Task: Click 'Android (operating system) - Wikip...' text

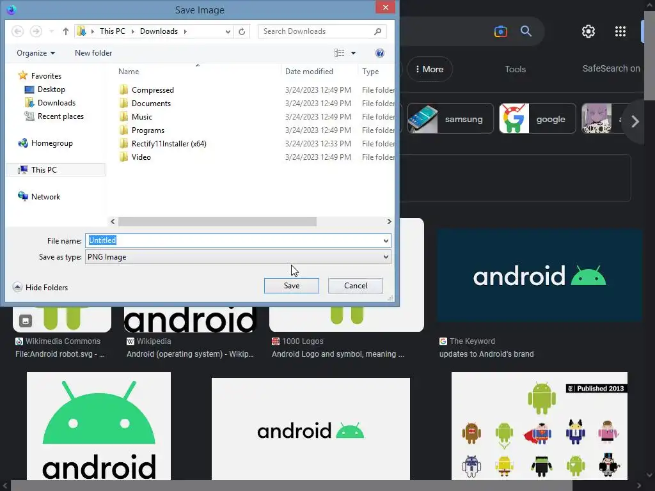Action: pyautogui.click(x=190, y=354)
